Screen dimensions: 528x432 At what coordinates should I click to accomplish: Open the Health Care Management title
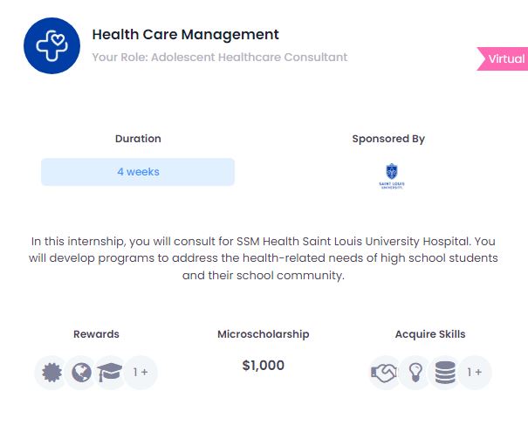[186, 34]
